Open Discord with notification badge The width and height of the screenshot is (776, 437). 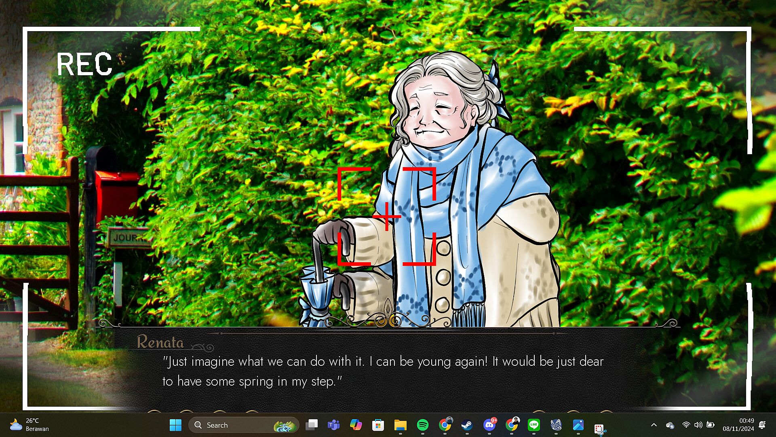click(489, 425)
